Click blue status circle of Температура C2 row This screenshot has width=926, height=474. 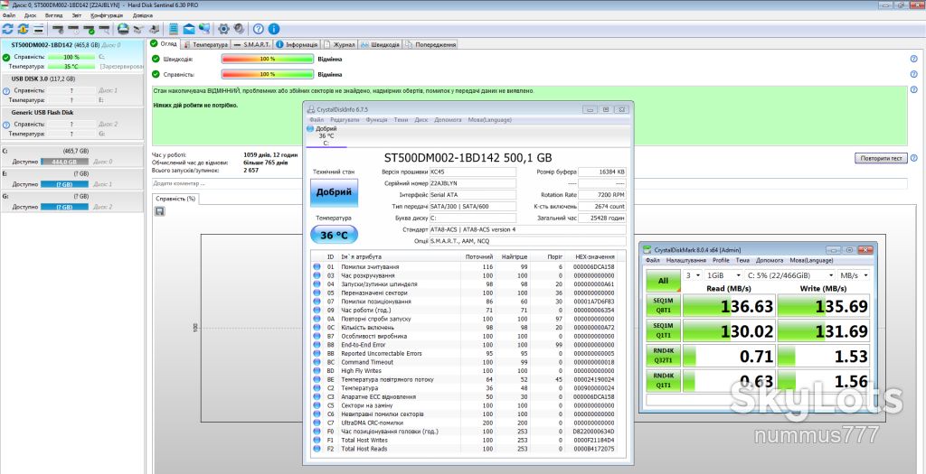(x=317, y=388)
